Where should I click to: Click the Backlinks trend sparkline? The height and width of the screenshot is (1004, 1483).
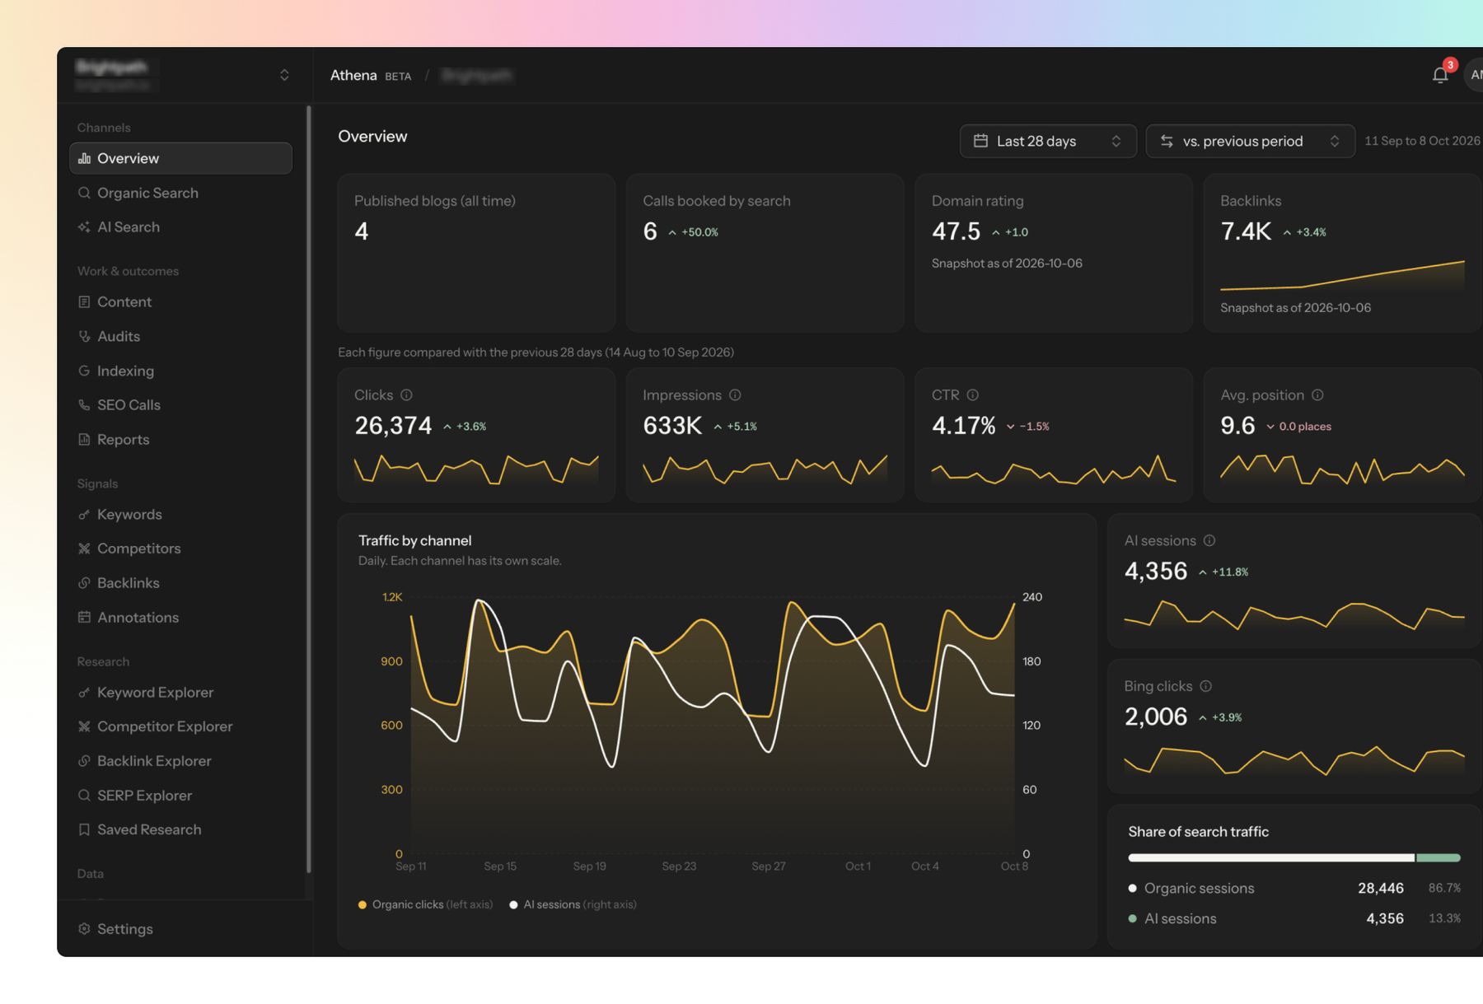[x=1342, y=275]
